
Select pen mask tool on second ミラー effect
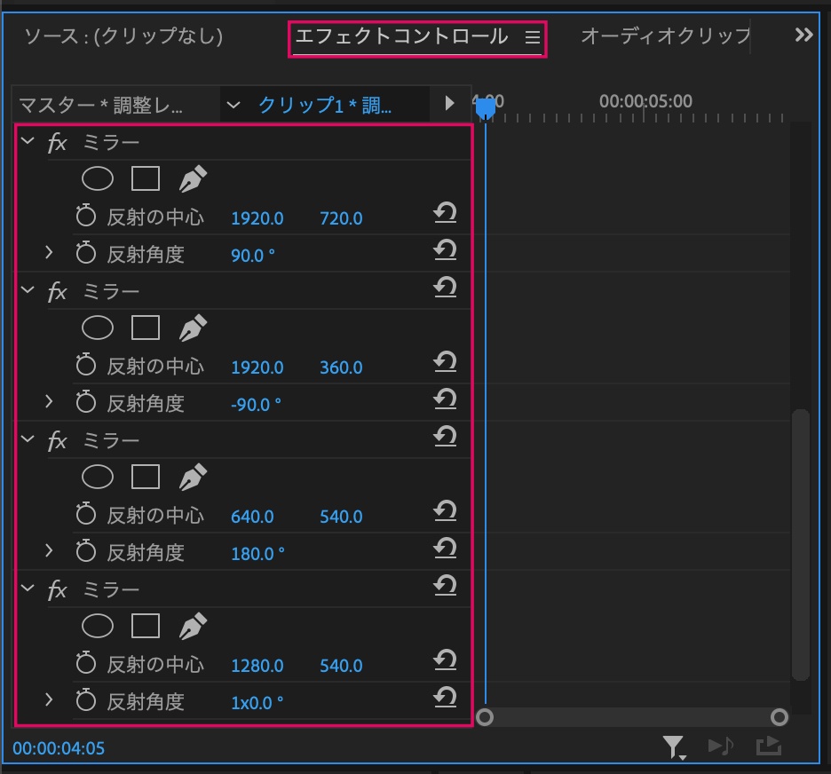pyautogui.click(x=193, y=328)
